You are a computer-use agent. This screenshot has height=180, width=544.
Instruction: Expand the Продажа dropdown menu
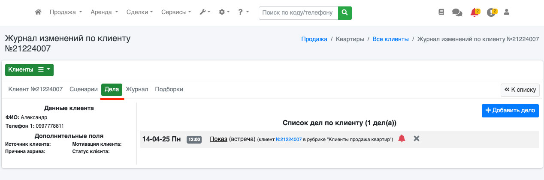point(66,12)
